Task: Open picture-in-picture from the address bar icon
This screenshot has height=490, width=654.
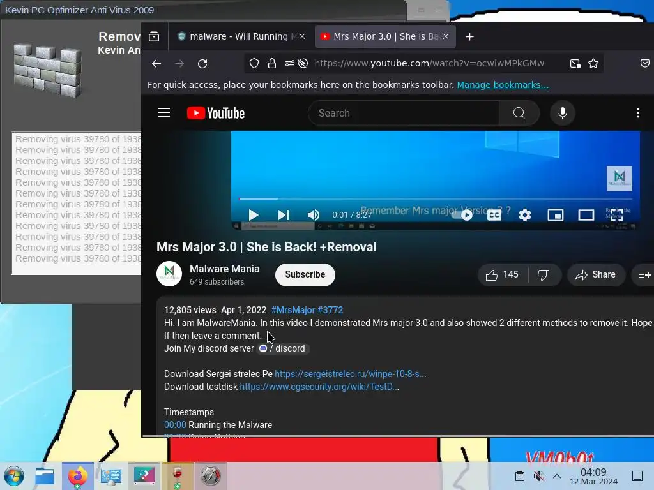Action: tap(575, 63)
